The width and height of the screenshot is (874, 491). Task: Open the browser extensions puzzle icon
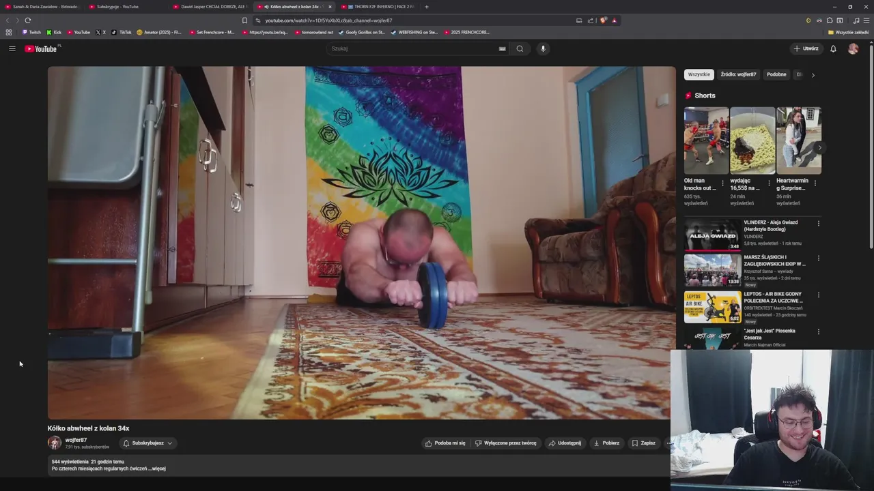click(x=830, y=20)
